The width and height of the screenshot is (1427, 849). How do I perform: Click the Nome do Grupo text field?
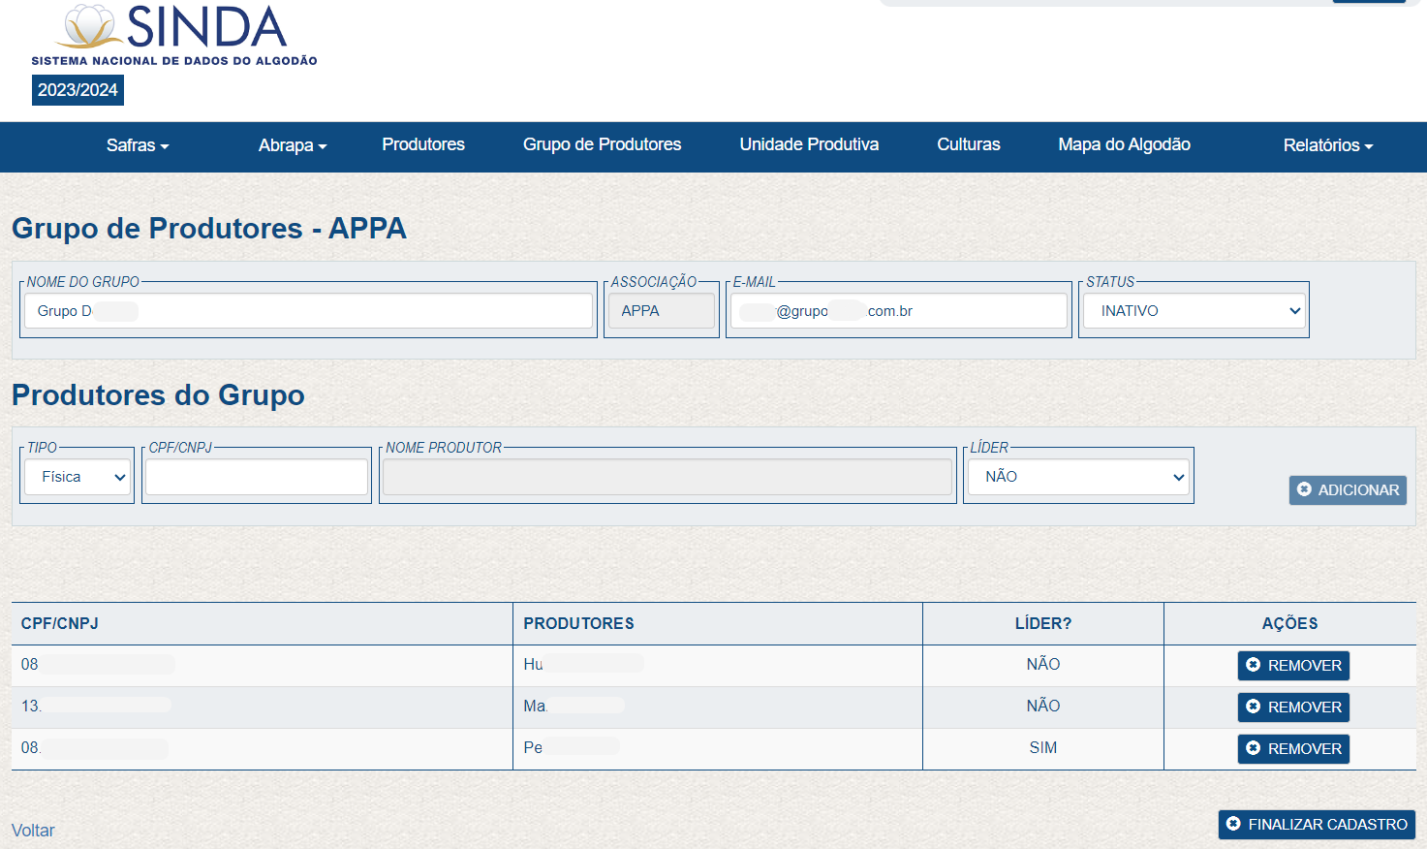pyautogui.click(x=310, y=311)
